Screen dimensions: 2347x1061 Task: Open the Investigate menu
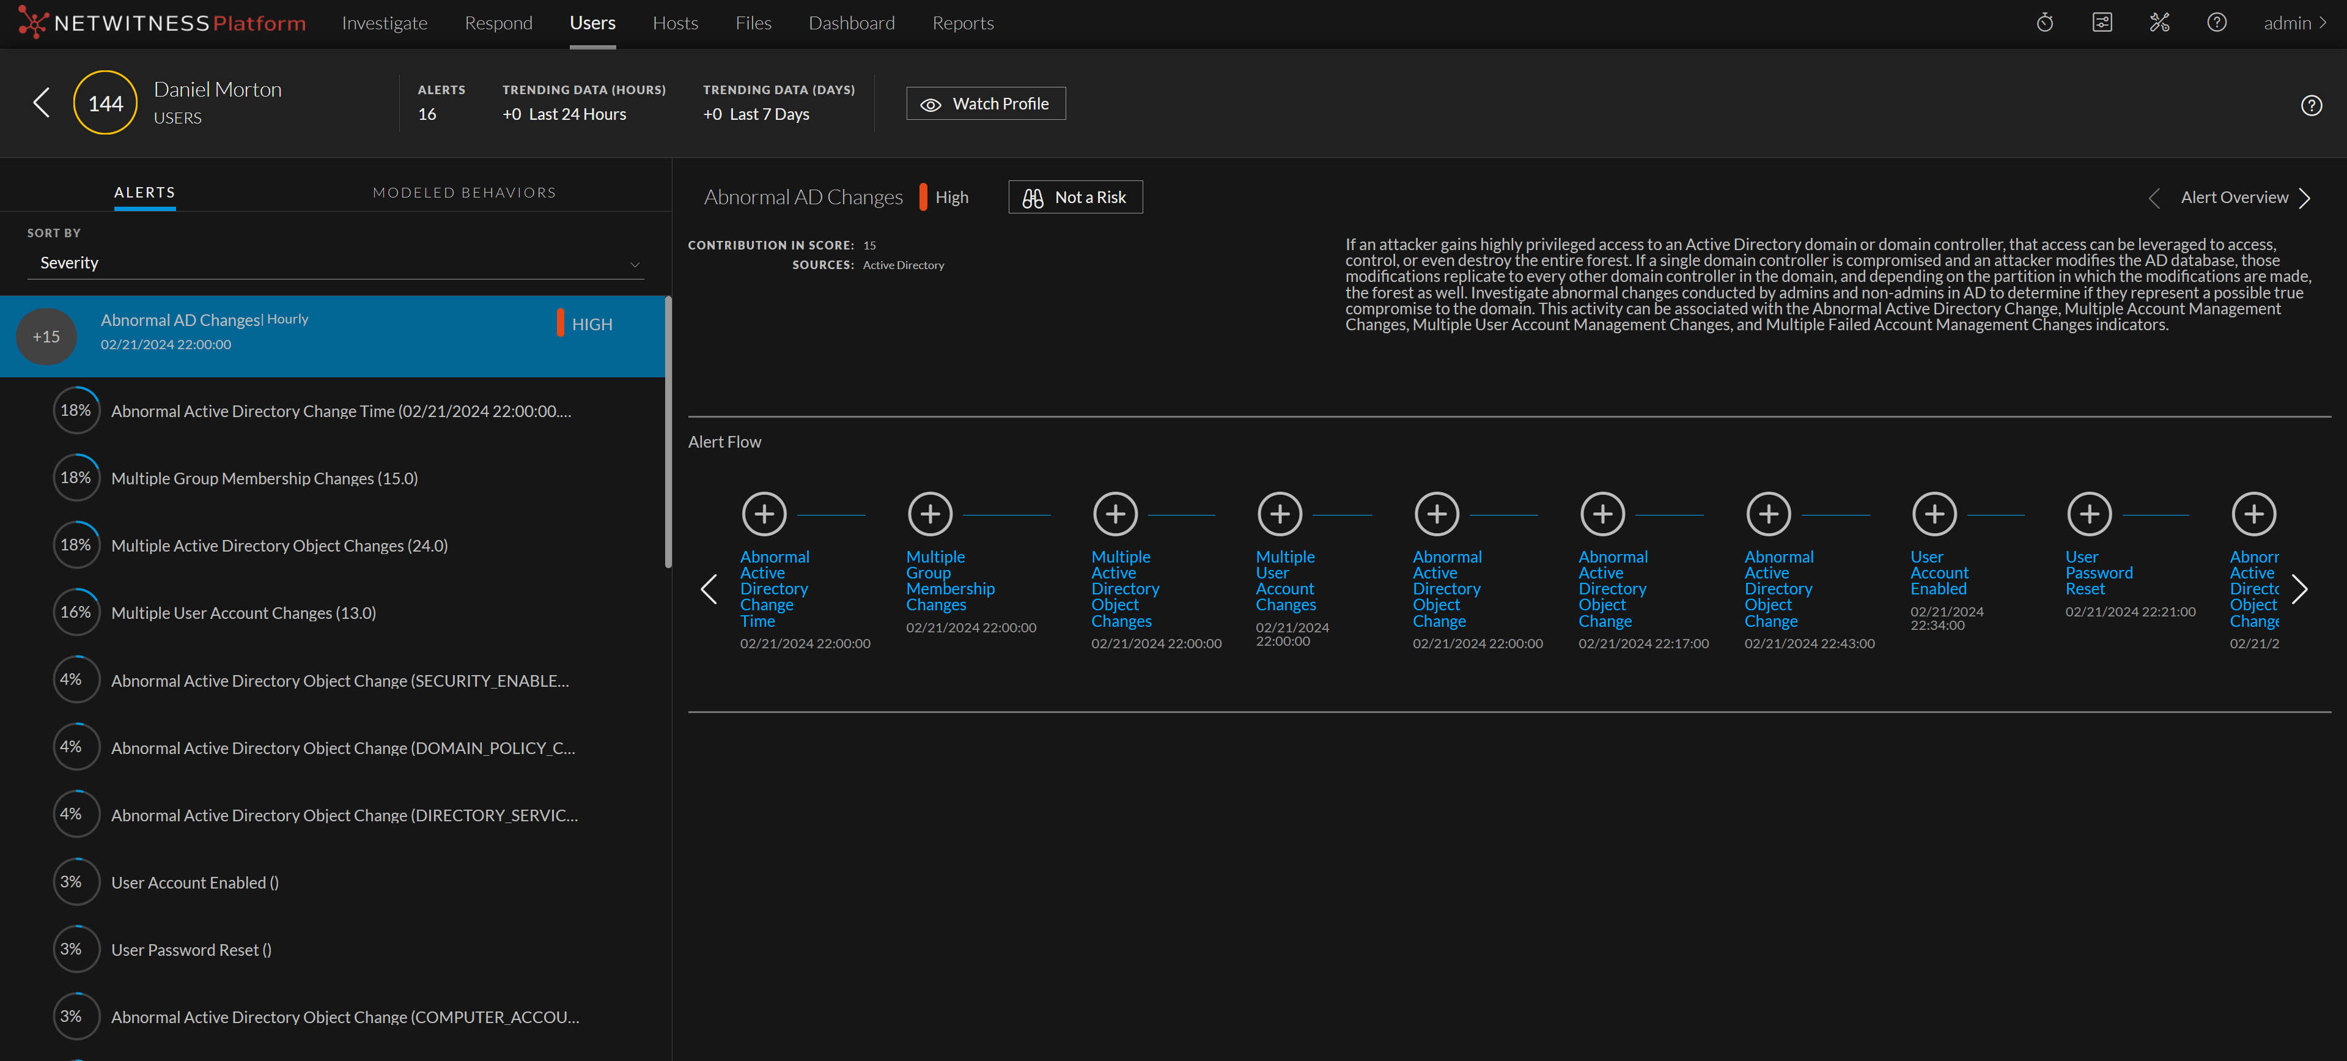pyautogui.click(x=383, y=23)
